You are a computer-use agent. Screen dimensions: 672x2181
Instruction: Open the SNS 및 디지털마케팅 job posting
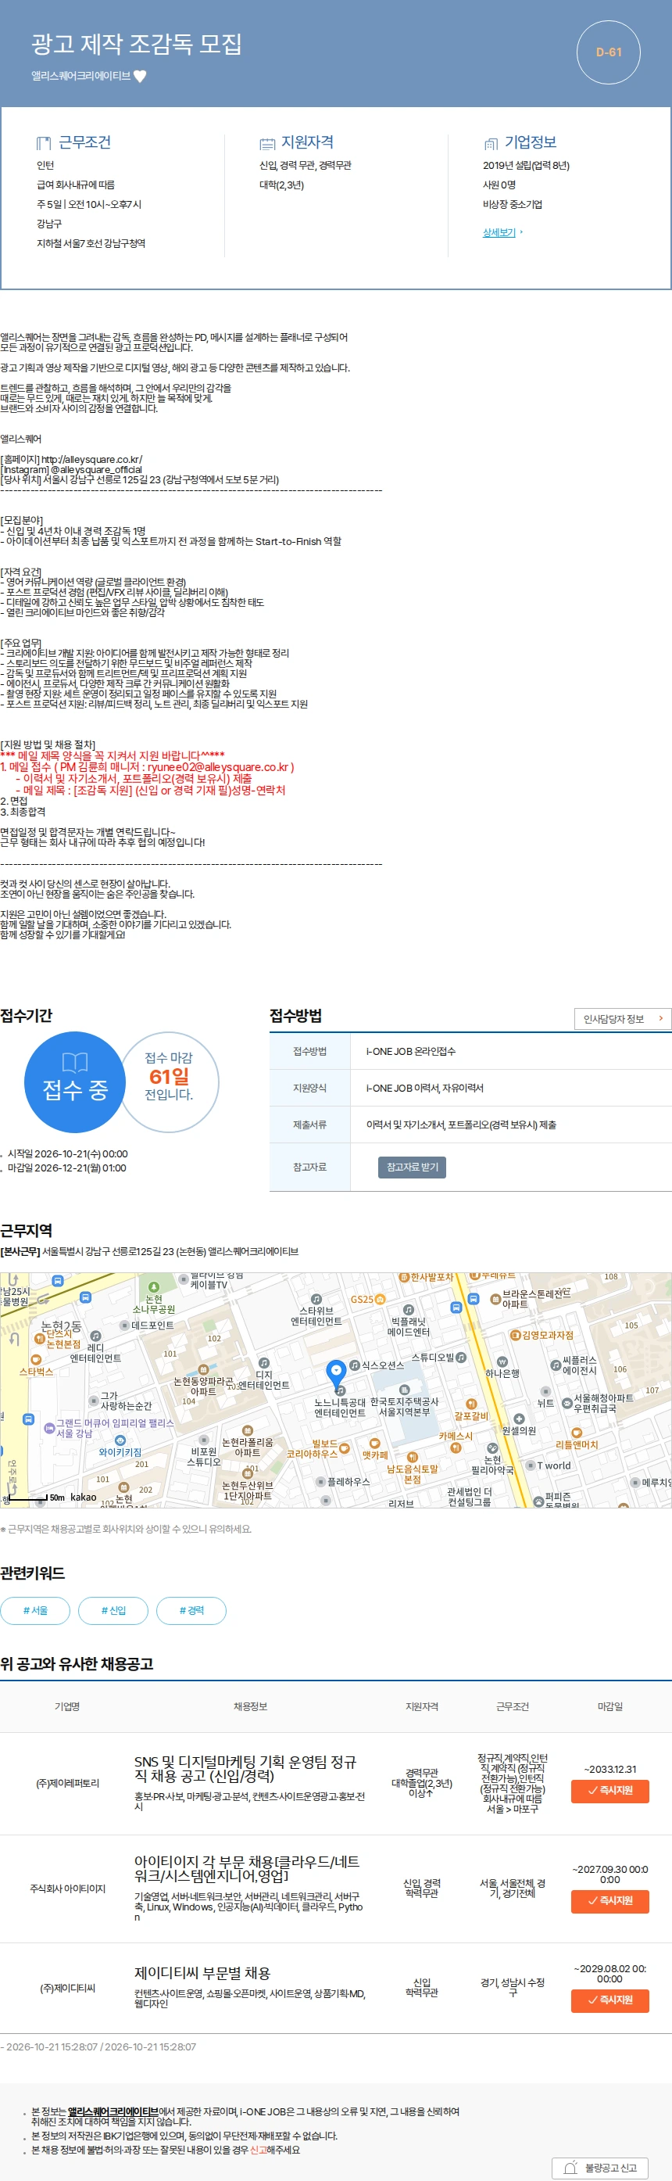click(245, 1769)
